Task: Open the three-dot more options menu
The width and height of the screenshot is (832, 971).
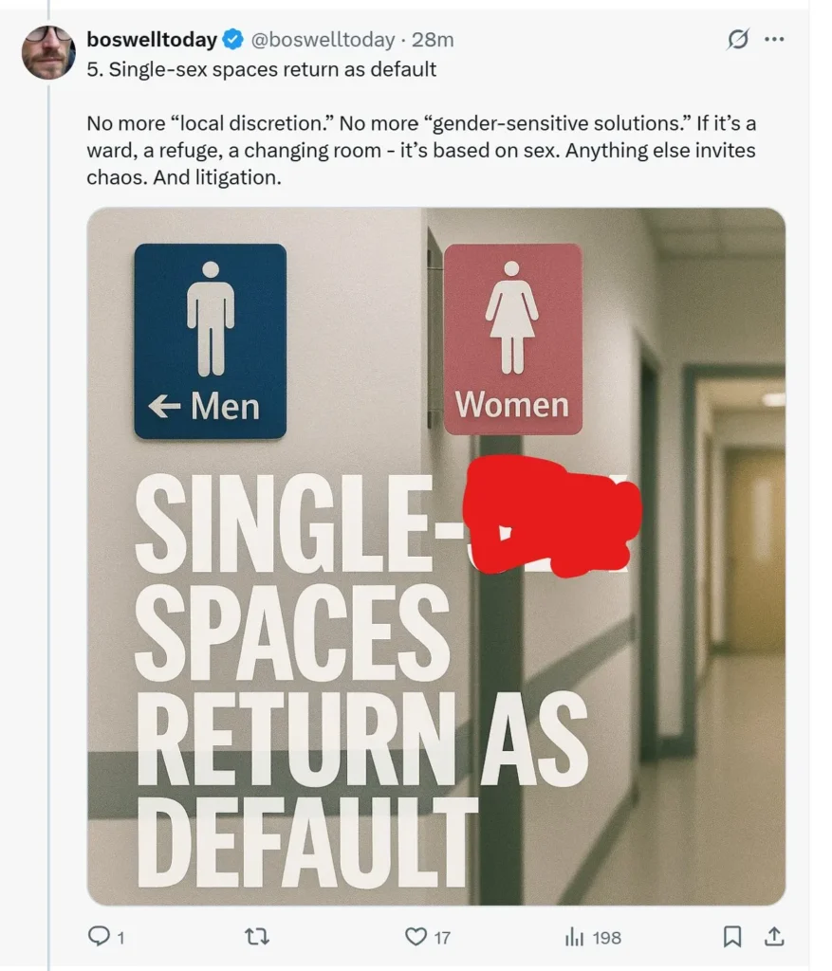Action: tap(774, 40)
